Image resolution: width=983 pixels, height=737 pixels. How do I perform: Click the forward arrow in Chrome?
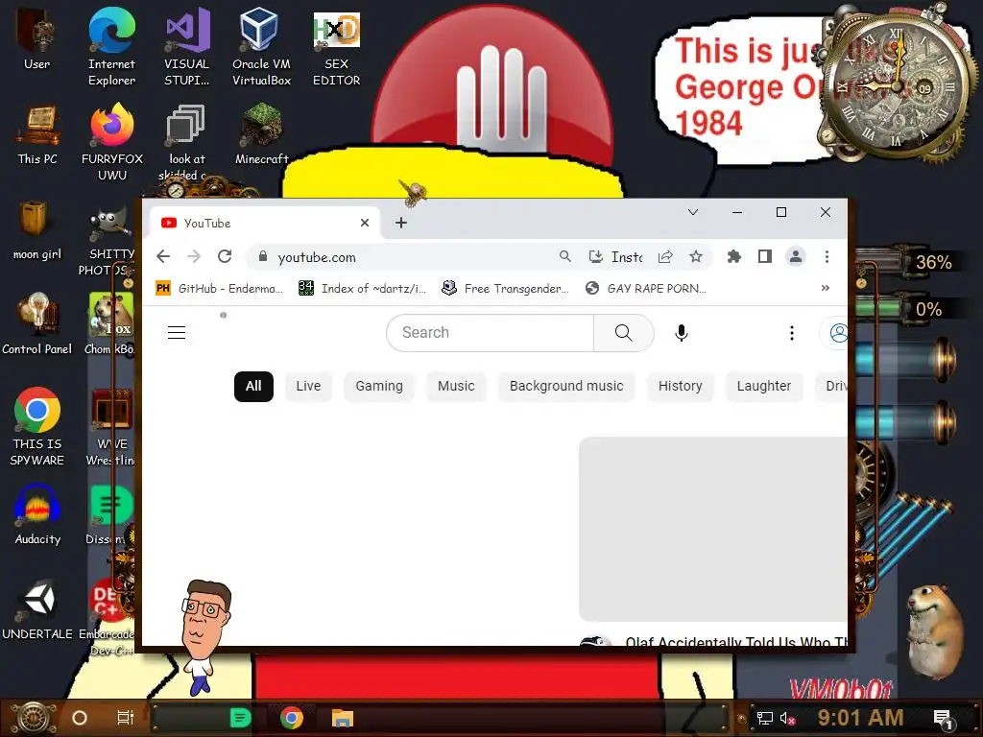194,256
